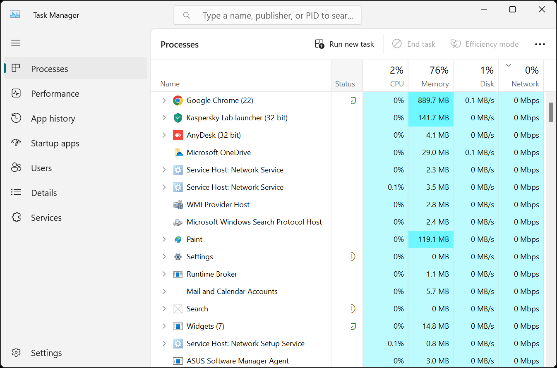Click the Task Manager app icon in title bar
The image size is (557, 368).
15,15
